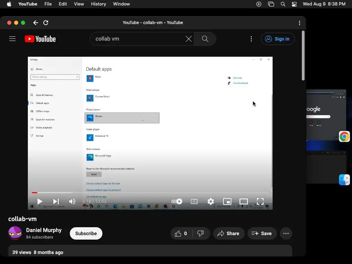352x264 pixels.
Task: Open YouTube settings three-dot menu
Action: click(251, 39)
